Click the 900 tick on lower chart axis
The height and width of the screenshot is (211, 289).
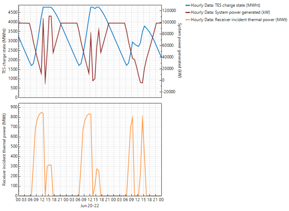(x=13, y=107)
